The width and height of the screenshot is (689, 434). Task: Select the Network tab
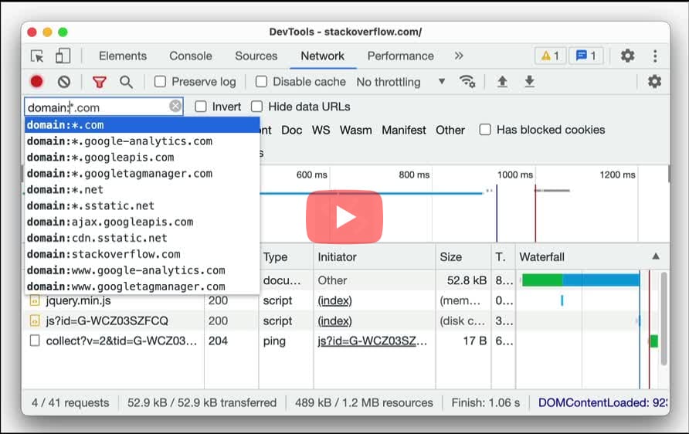pyautogui.click(x=323, y=56)
